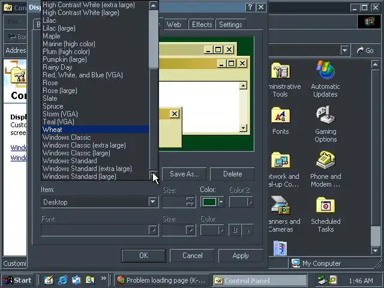Click the Control Panel taskbar button

[x=260, y=280]
